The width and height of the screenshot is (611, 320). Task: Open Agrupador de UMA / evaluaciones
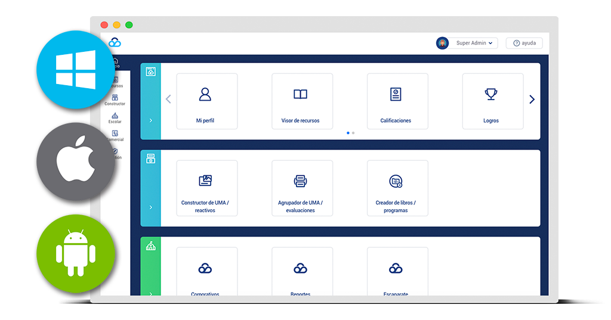click(301, 188)
